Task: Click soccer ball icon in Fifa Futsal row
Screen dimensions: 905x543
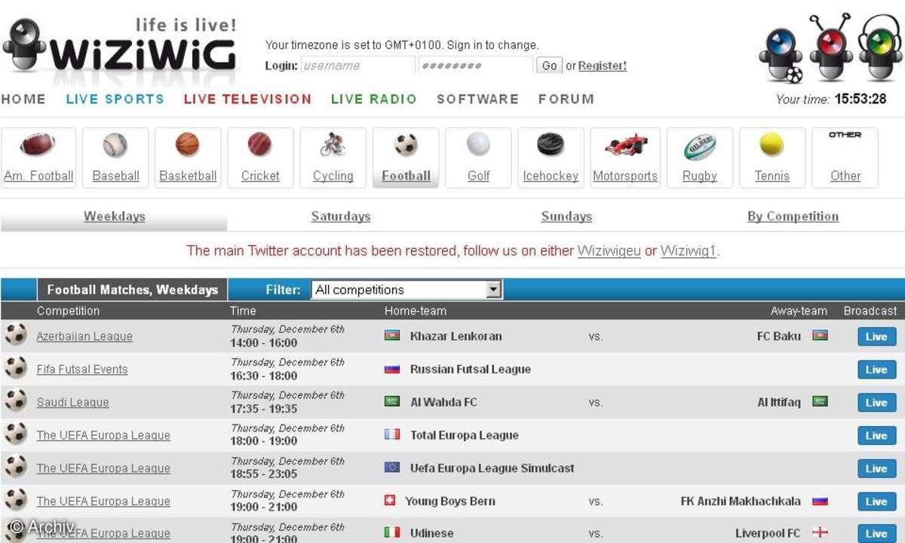Action: tap(15, 368)
